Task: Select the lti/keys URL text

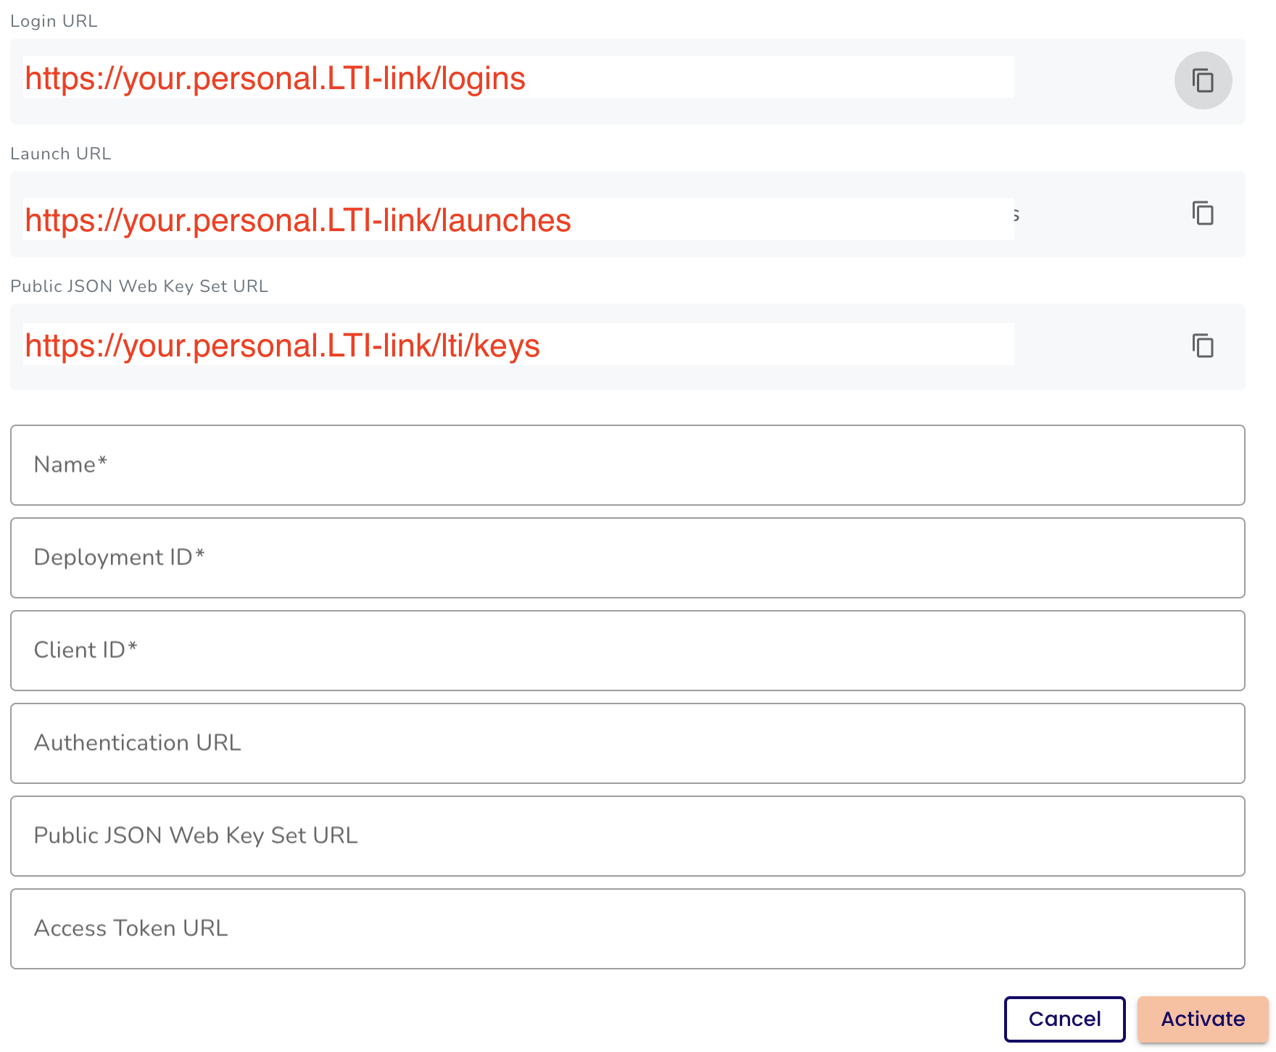Action: [282, 346]
